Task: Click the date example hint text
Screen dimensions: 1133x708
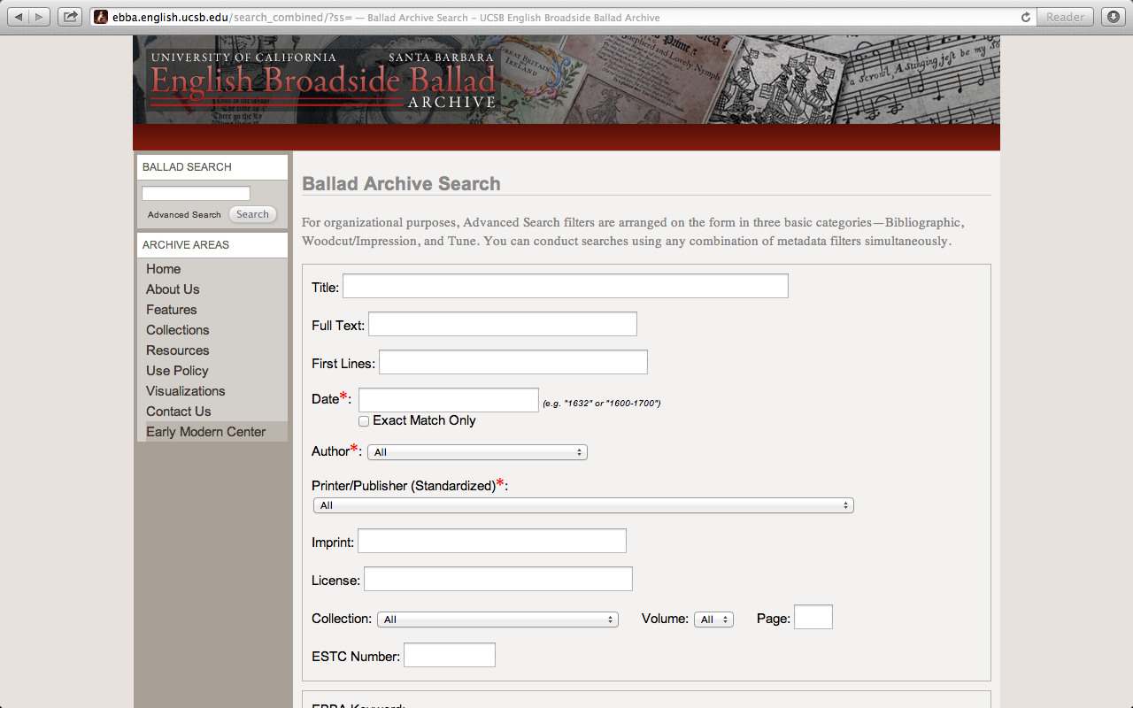Action: pos(602,404)
